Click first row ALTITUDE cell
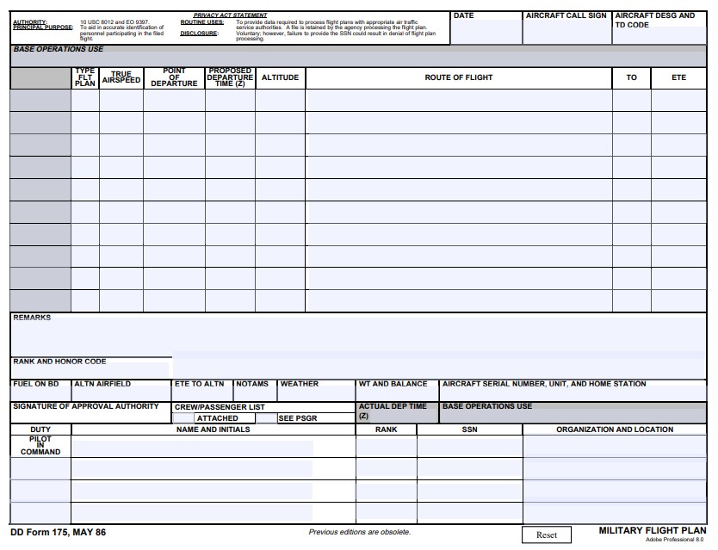This screenshot has width=718, height=550. 281,101
